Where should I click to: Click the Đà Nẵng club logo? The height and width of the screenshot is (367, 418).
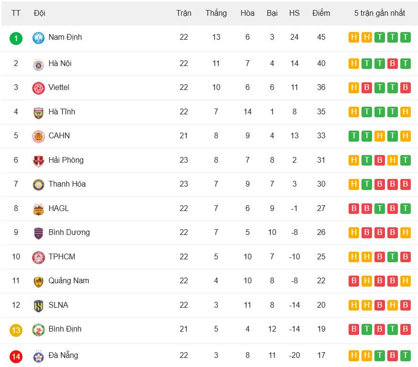(38, 356)
